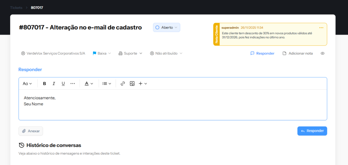
Task: Open the font size Aa dropdown
Action: (27, 84)
